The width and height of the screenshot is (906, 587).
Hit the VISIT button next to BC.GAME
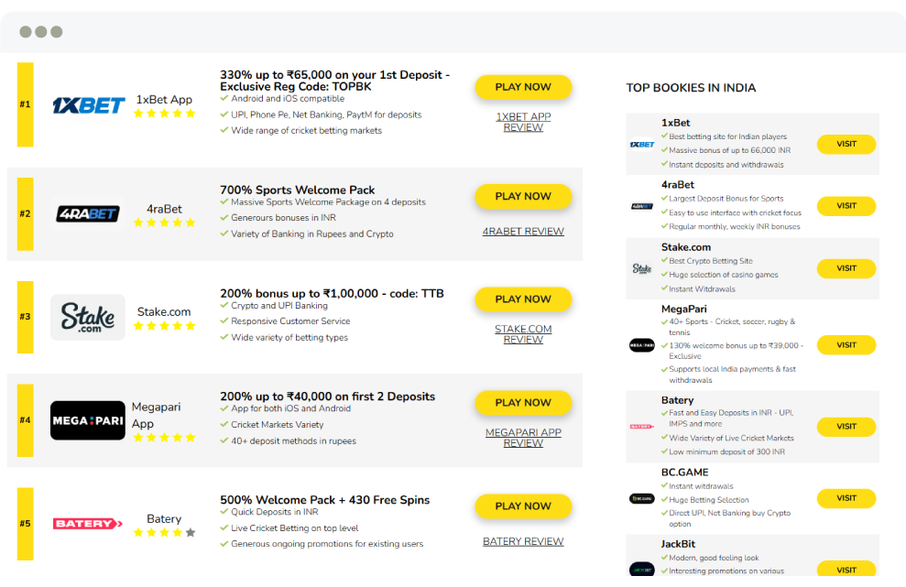(x=845, y=497)
